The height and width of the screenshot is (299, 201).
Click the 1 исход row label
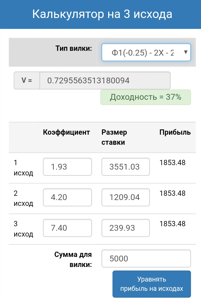(x=23, y=168)
